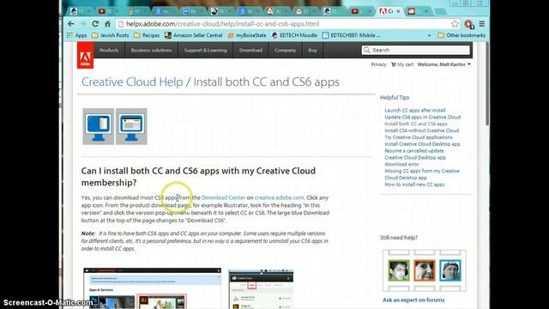The width and height of the screenshot is (549, 309).
Task: Open "Try Creative Cloud applications" tip
Action: tap(419, 137)
